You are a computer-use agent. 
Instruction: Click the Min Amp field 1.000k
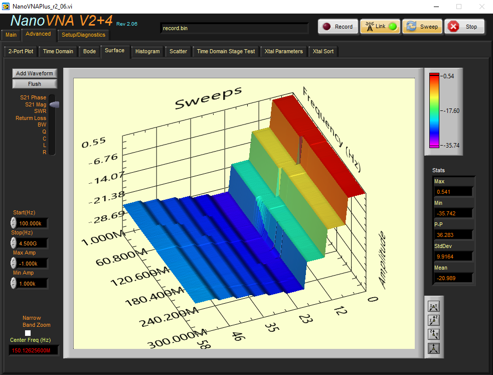(33, 284)
